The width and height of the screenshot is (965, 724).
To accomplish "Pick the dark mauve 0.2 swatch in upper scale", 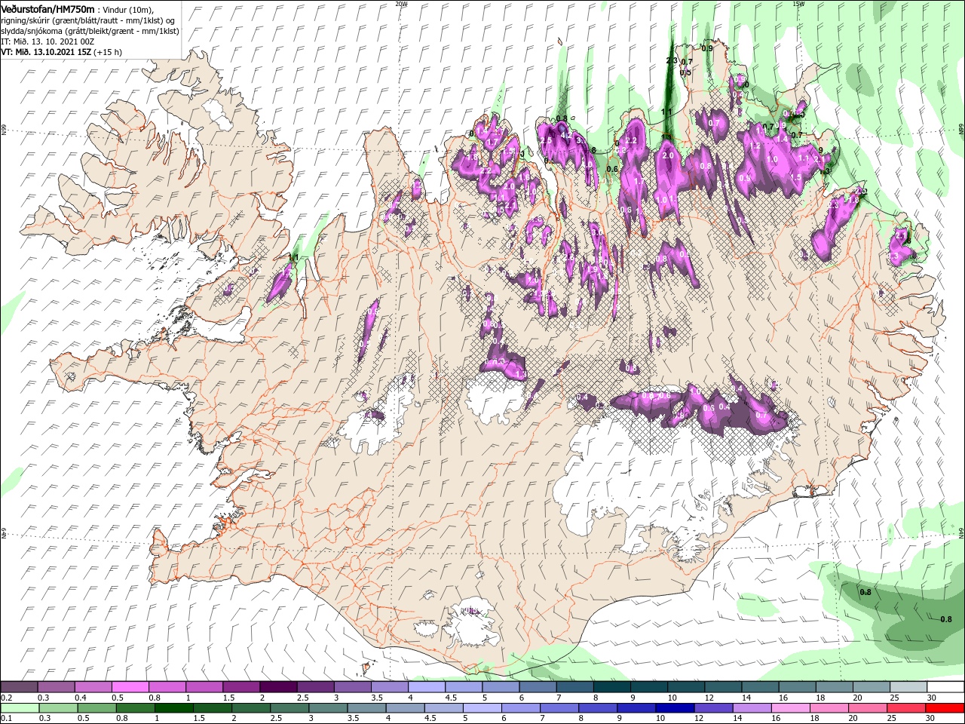I will click(20, 687).
